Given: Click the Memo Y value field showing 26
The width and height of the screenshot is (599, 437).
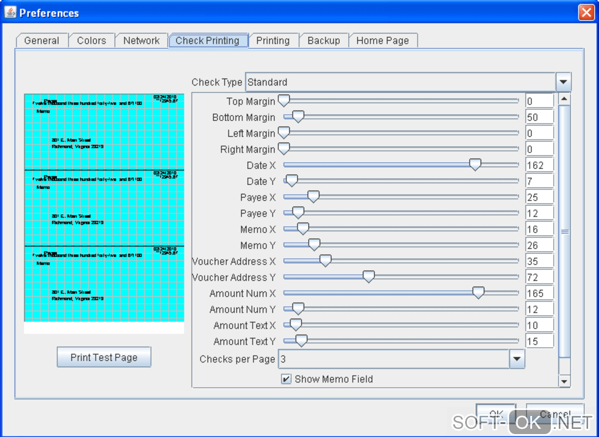Looking at the screenshot, I should [x=540, y=245].
